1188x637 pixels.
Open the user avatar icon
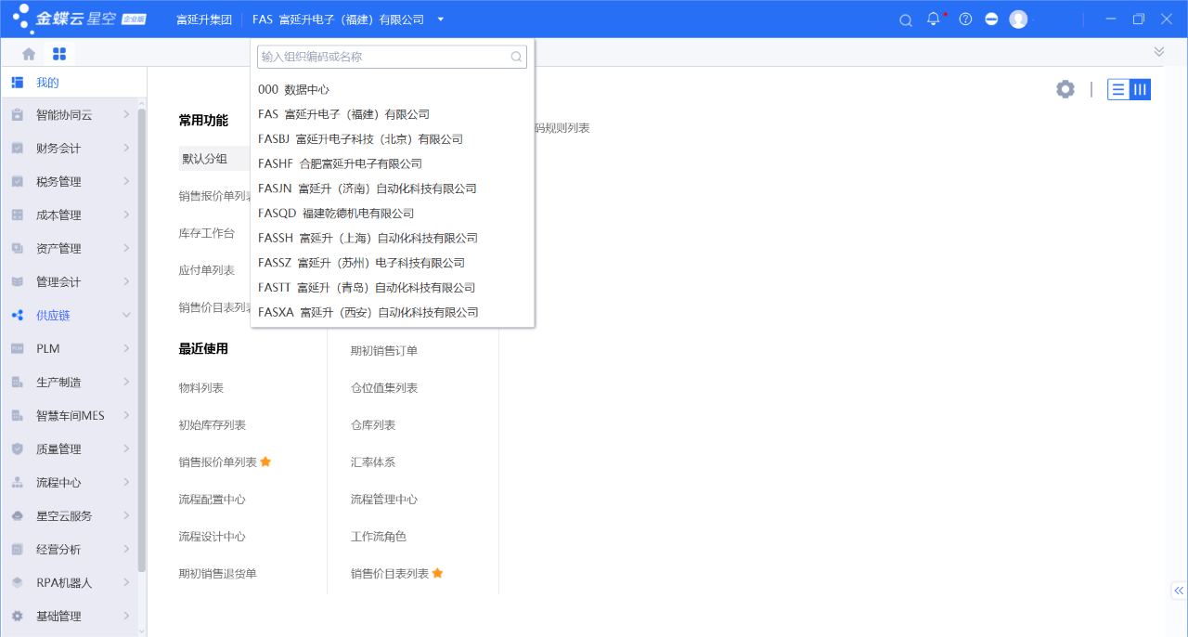[1018, 19]
